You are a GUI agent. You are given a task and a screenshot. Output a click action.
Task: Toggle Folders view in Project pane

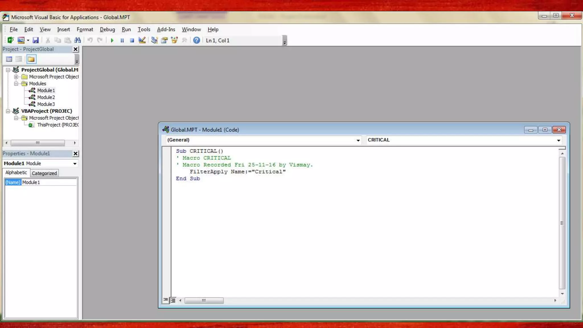pyautogui.click(x=31, y=59)
